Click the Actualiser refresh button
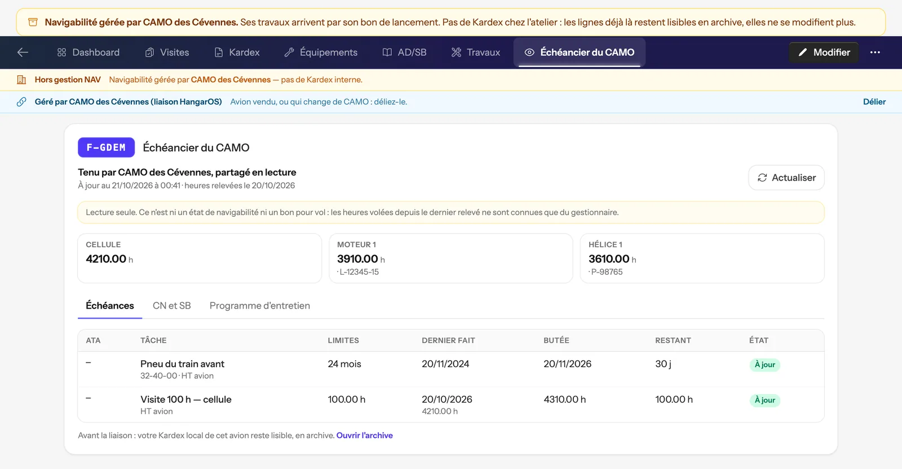The height and width of the screenshot is (469, 902). [x=786, y=177]
